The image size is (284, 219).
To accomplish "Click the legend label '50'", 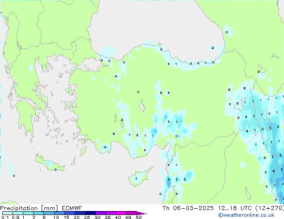I will (x=138, y=217).
